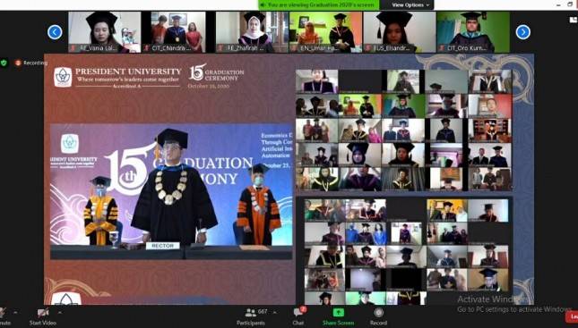Open the green encryption shield info
Viewport: 578px width, 328px height.
click(x=4, y=63)
